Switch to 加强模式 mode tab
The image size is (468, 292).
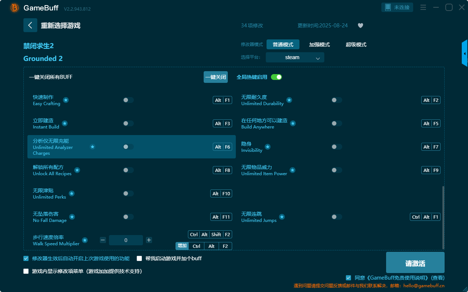click(320, 45)
